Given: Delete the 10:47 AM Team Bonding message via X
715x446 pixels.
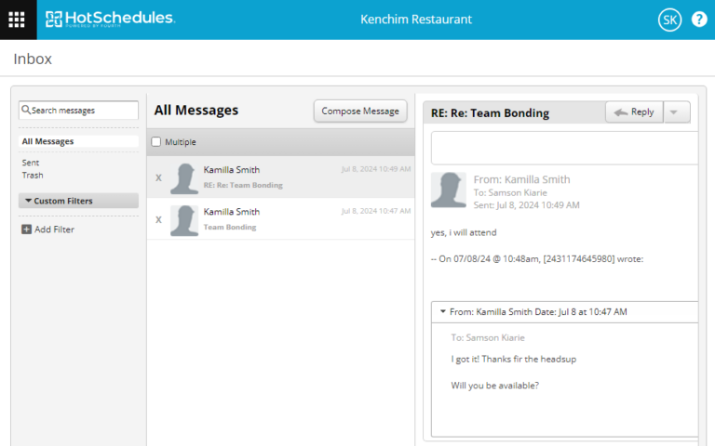Looking at the screenshot, I should click(x=158, y=219).
